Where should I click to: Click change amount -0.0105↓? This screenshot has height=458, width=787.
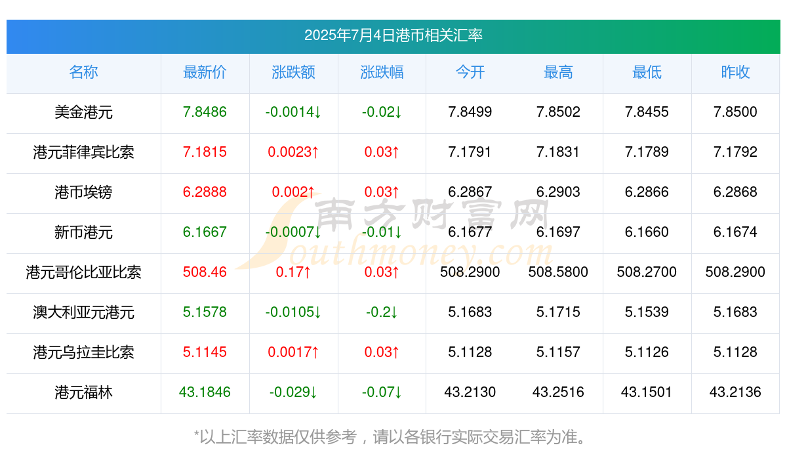pyautogui.click(x=293, y=312)
